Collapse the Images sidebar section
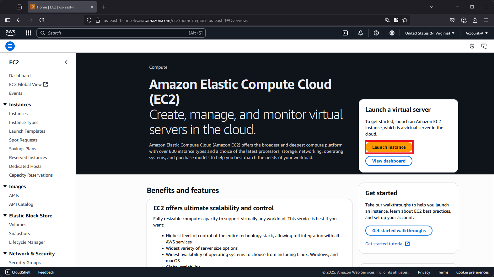Screen dimensions: 494x277 pos(5,186)
